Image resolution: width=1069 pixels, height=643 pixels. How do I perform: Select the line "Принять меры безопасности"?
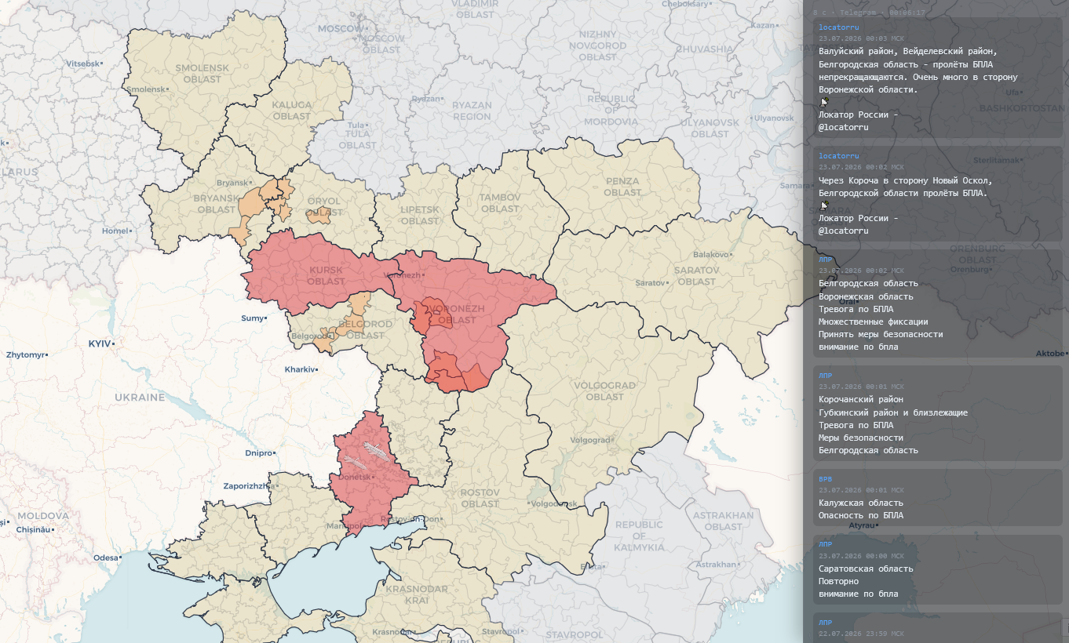[881, 334]
